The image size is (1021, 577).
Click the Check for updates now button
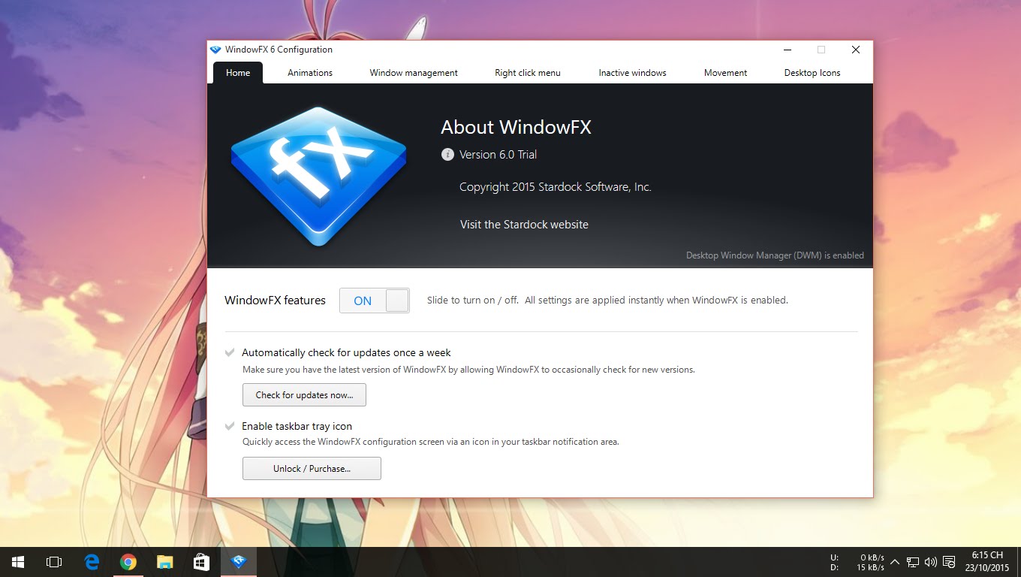[x=304, y=395]
